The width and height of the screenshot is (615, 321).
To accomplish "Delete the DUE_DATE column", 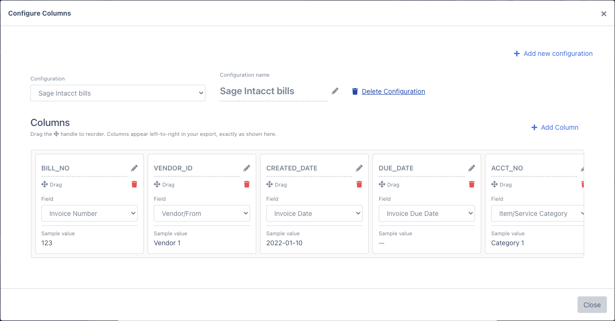I will 472,184.
